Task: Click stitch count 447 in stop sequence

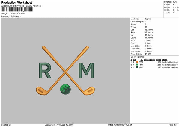Action: tap(141, 65)
